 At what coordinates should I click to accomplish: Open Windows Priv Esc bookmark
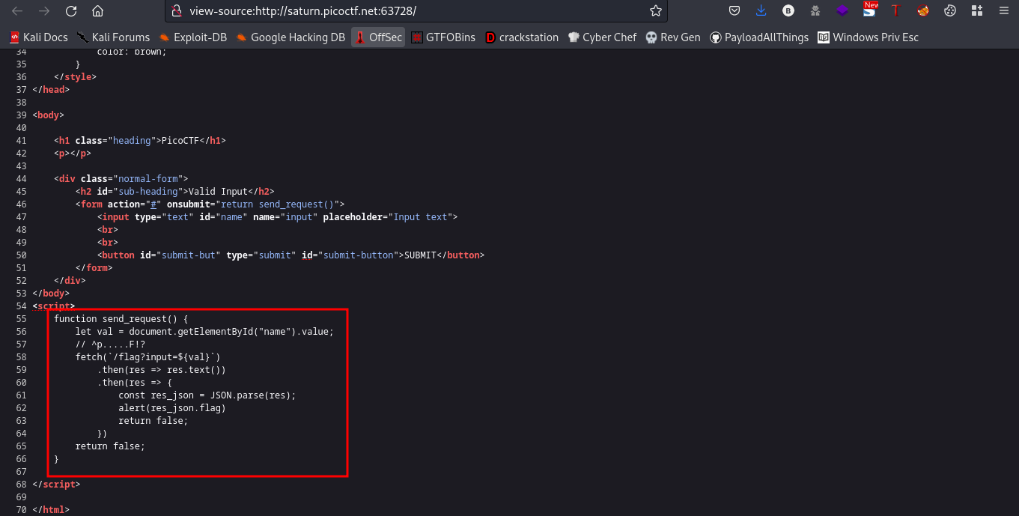(869, 37)
